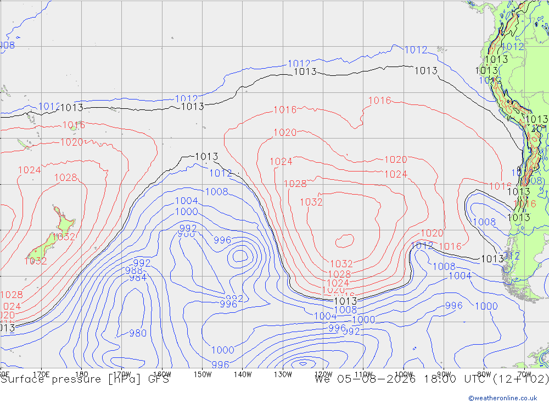Screen dimensions: 549x403
Task: Click the 992 label directly above 988
Action: tap(142, 263)
